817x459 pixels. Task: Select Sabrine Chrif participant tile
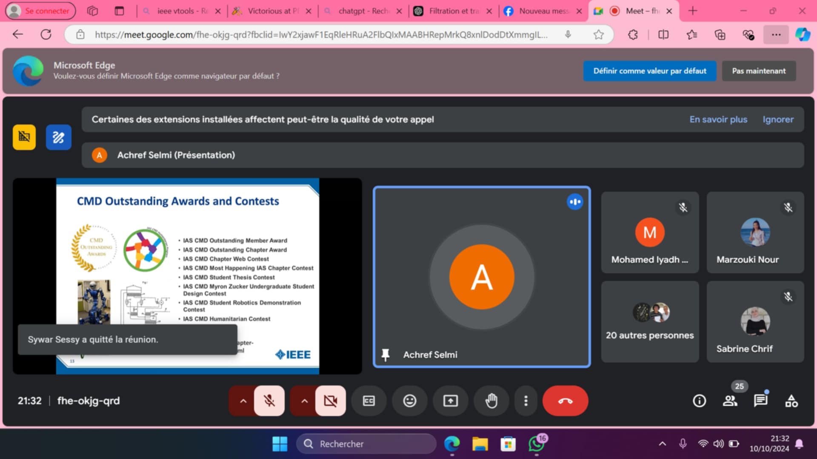[755, 322]
